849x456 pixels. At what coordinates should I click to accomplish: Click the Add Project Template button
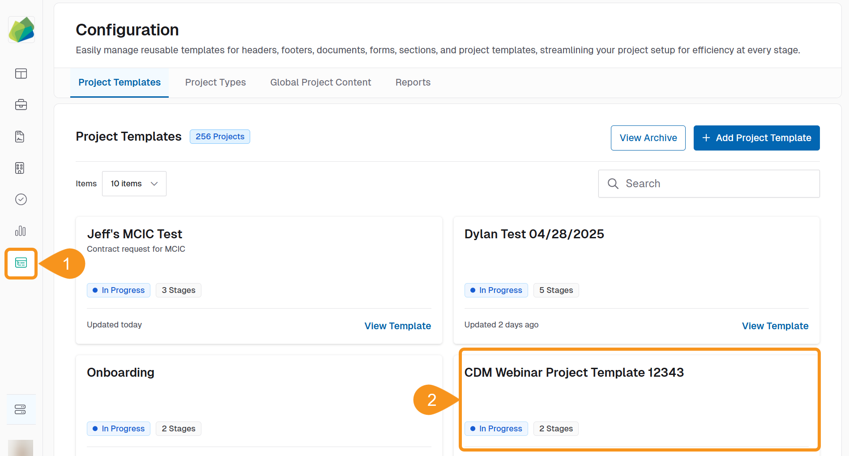pyautogui.click(x=756, y=138)
